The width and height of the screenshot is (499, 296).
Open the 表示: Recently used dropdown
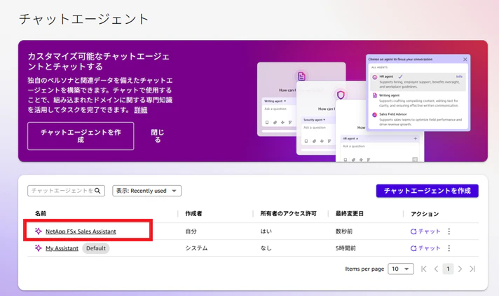(146, 191)
